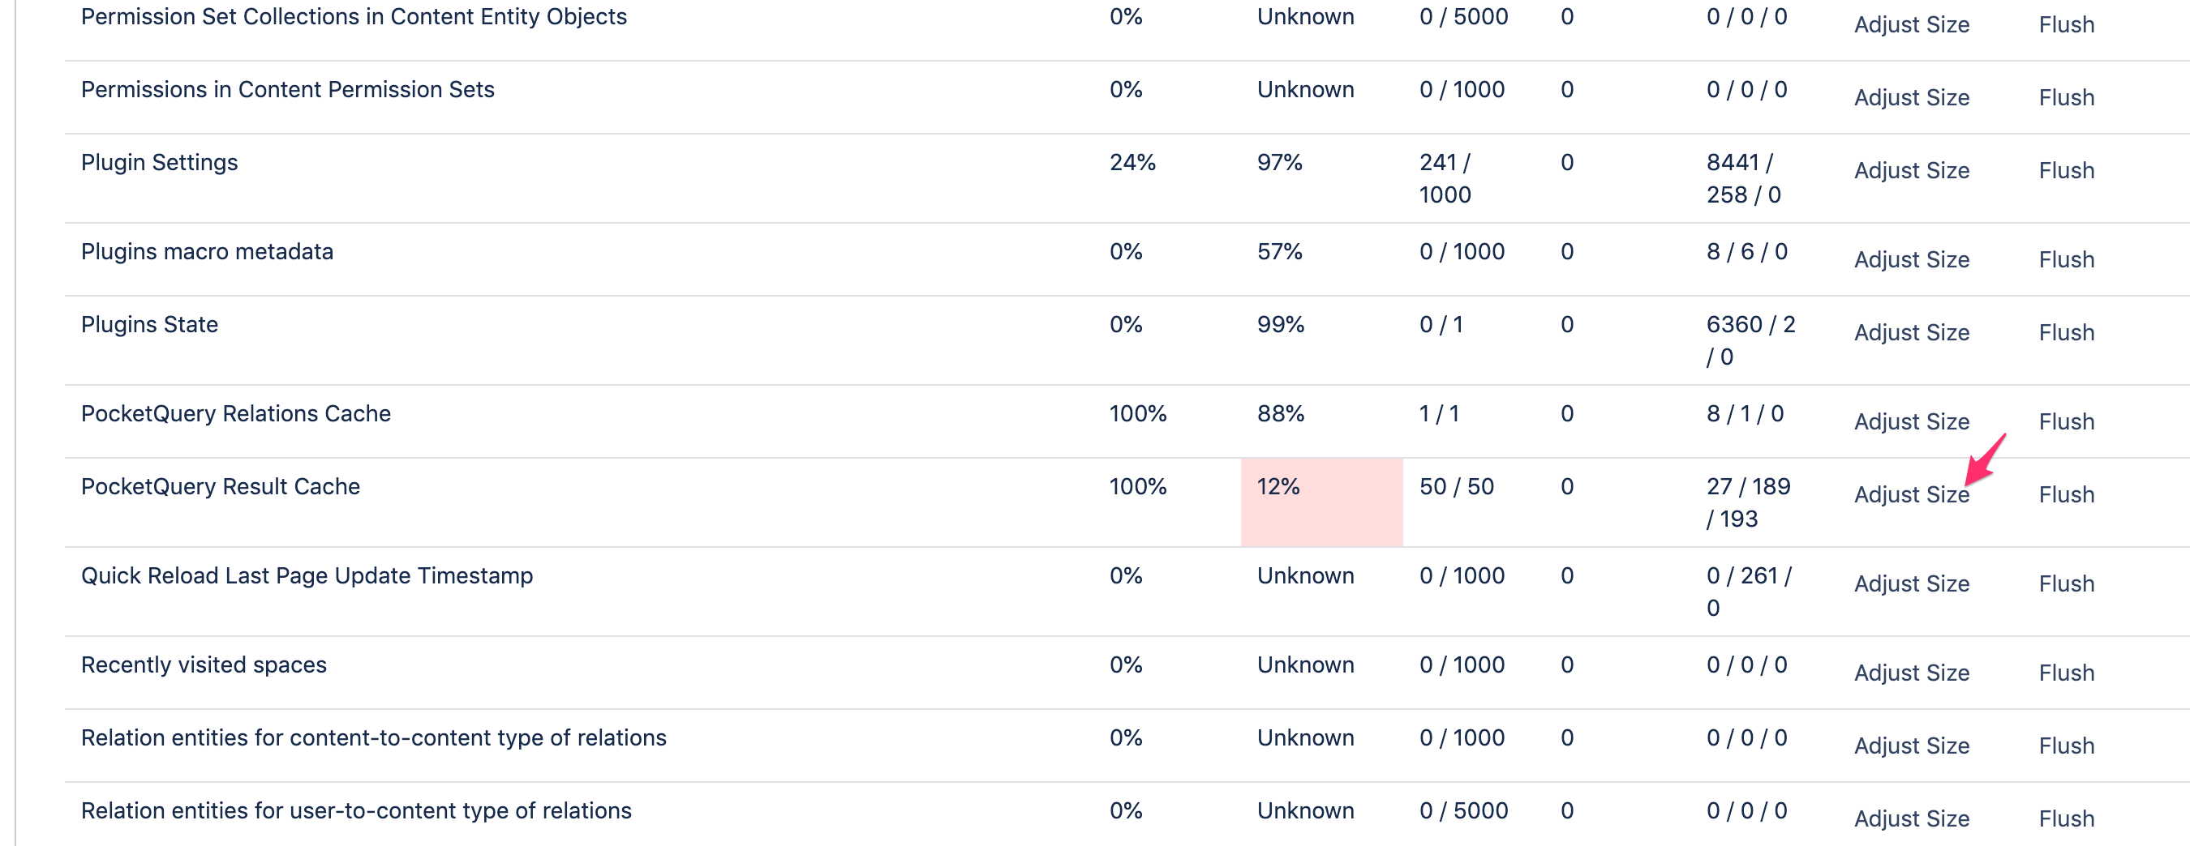Click the highlighted 12% effectiveness cell

(x=1320, y=502)
